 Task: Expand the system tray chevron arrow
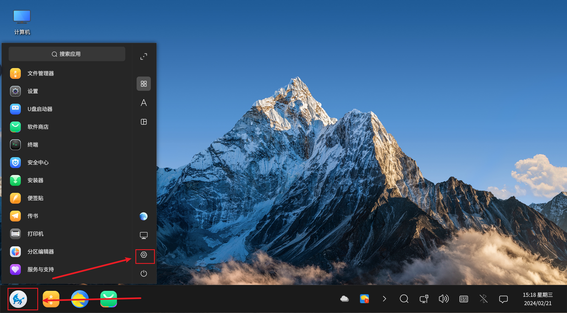(384, 299)
